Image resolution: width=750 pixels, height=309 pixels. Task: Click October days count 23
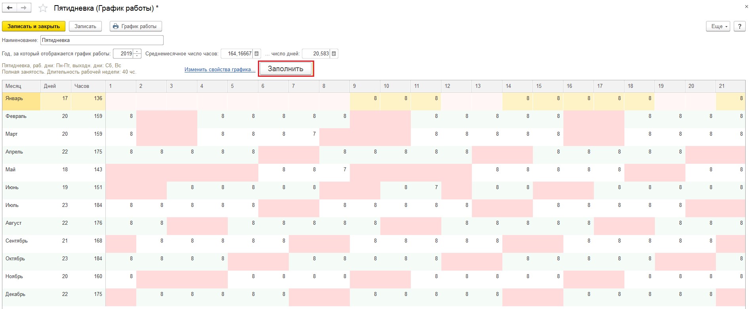[x=56, y=262]
